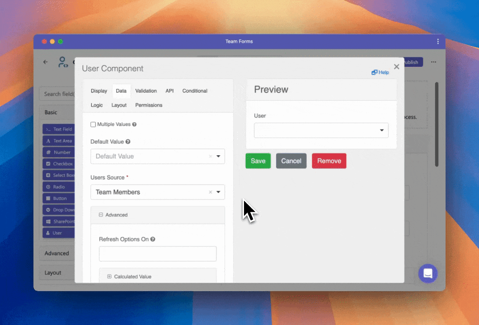
Task: Click the Default Value help icon
Action: coord(128,142)
